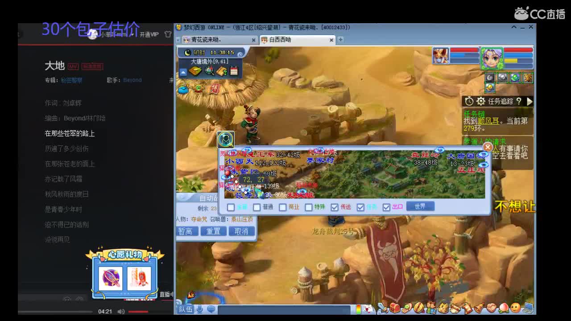Image resolution: width=571 pixels, height=321 pixels.
Task: Click the 大唐国境 location on the map
Action: [466, 156]
